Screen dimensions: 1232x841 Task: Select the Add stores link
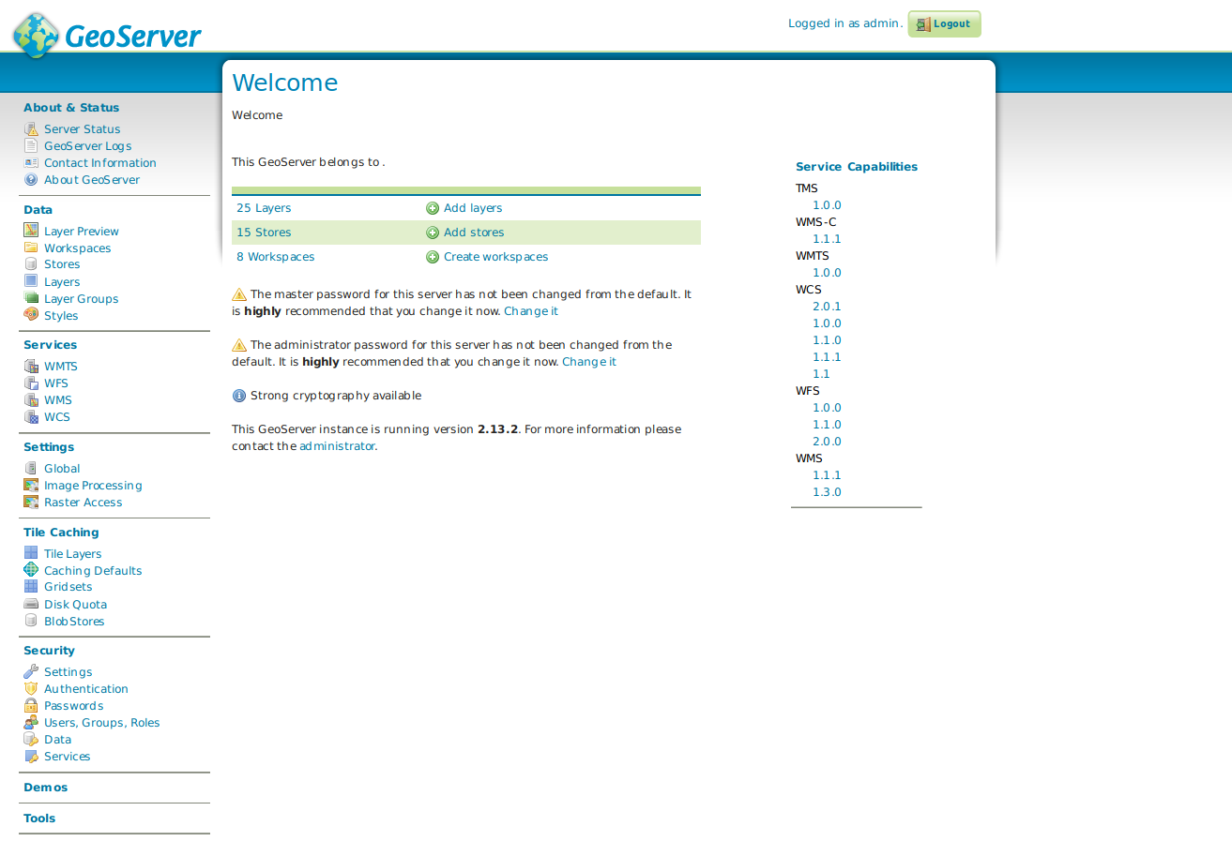pyautogui.click(x=474, y=233)
